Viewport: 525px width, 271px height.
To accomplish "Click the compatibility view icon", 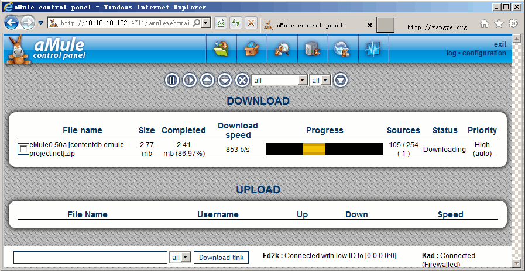I will [220, 23].
